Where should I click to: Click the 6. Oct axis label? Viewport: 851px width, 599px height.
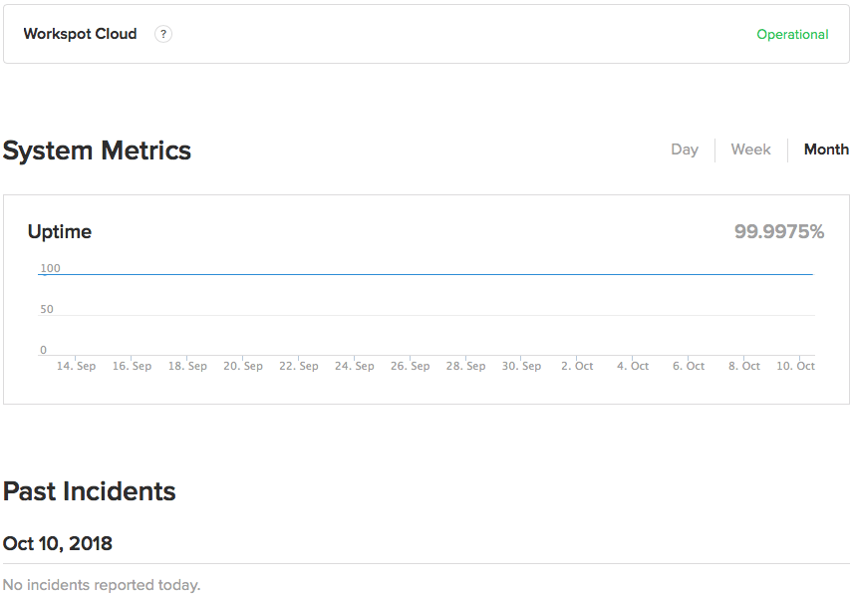(x=689, y=366)
